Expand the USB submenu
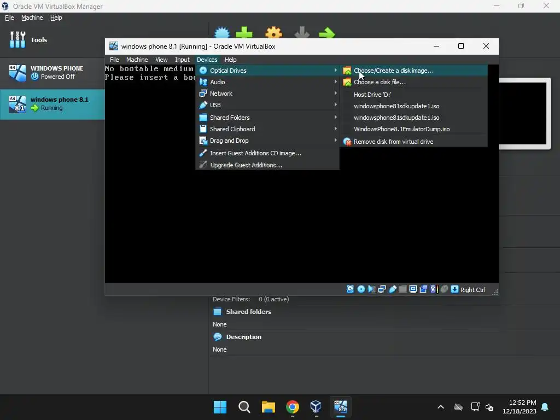This screenshot has height=420, width=560. click(267, 104)
